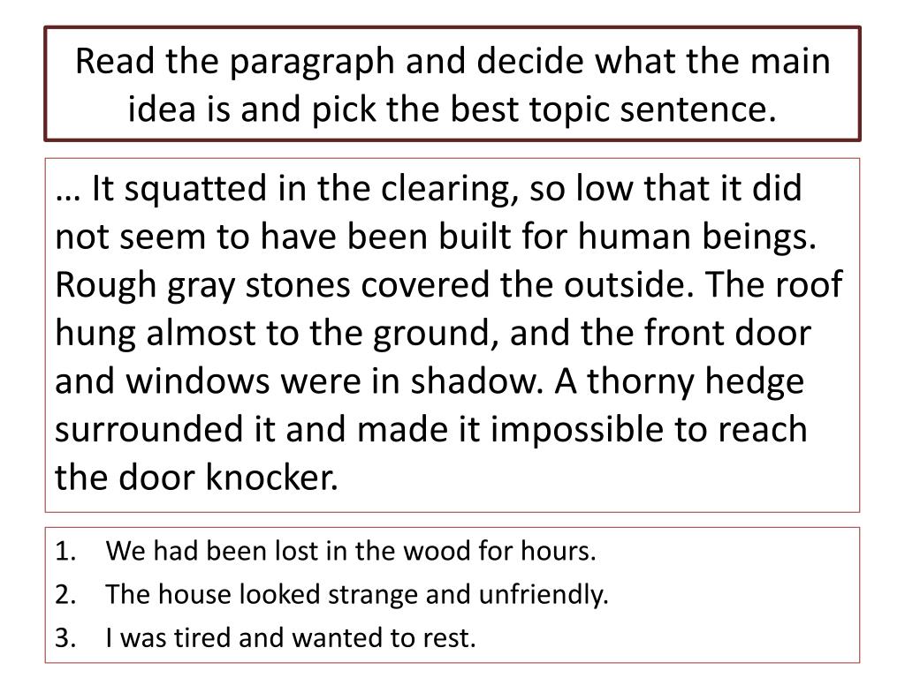This screenshot has height=678, width=905.
Task: Select answer 'We had been lost in the wood'
Action: click(350, 551)
